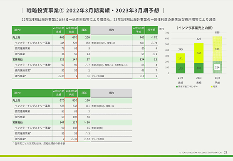The width and height of the screenshot is (233, 161).
Task: Click the 〈インフラ事業売上内訳〉 chart heading
Action: tap(195, 28)
